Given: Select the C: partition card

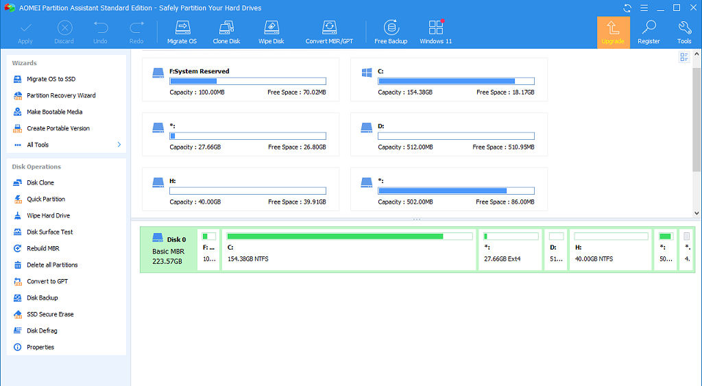Looking at the screenshot, I should click(x=448, y=80).
